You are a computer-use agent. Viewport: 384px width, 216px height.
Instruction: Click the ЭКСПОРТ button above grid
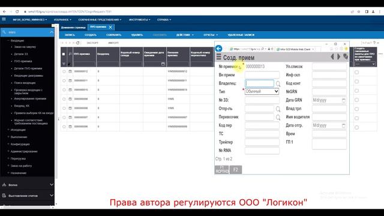[x=92, y=43]
